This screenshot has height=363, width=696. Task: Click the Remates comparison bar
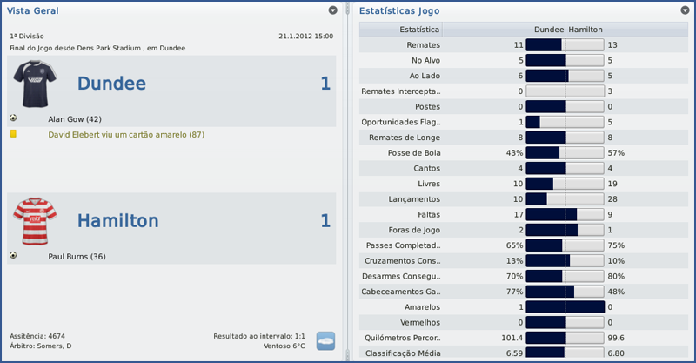(x=565, y=44)
